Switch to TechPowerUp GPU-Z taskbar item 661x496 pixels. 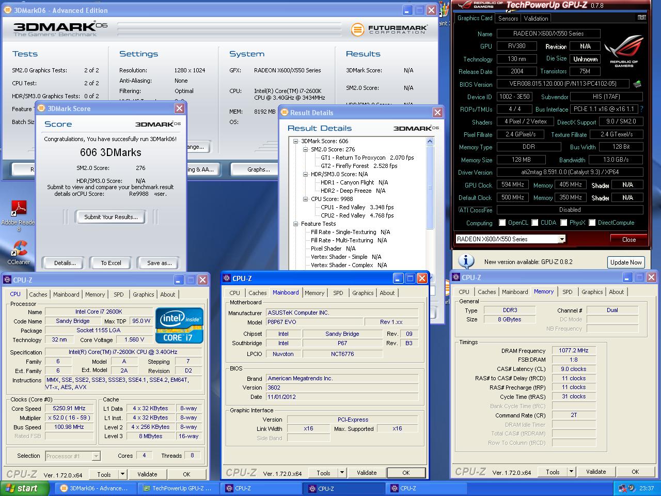pos(178,488)
